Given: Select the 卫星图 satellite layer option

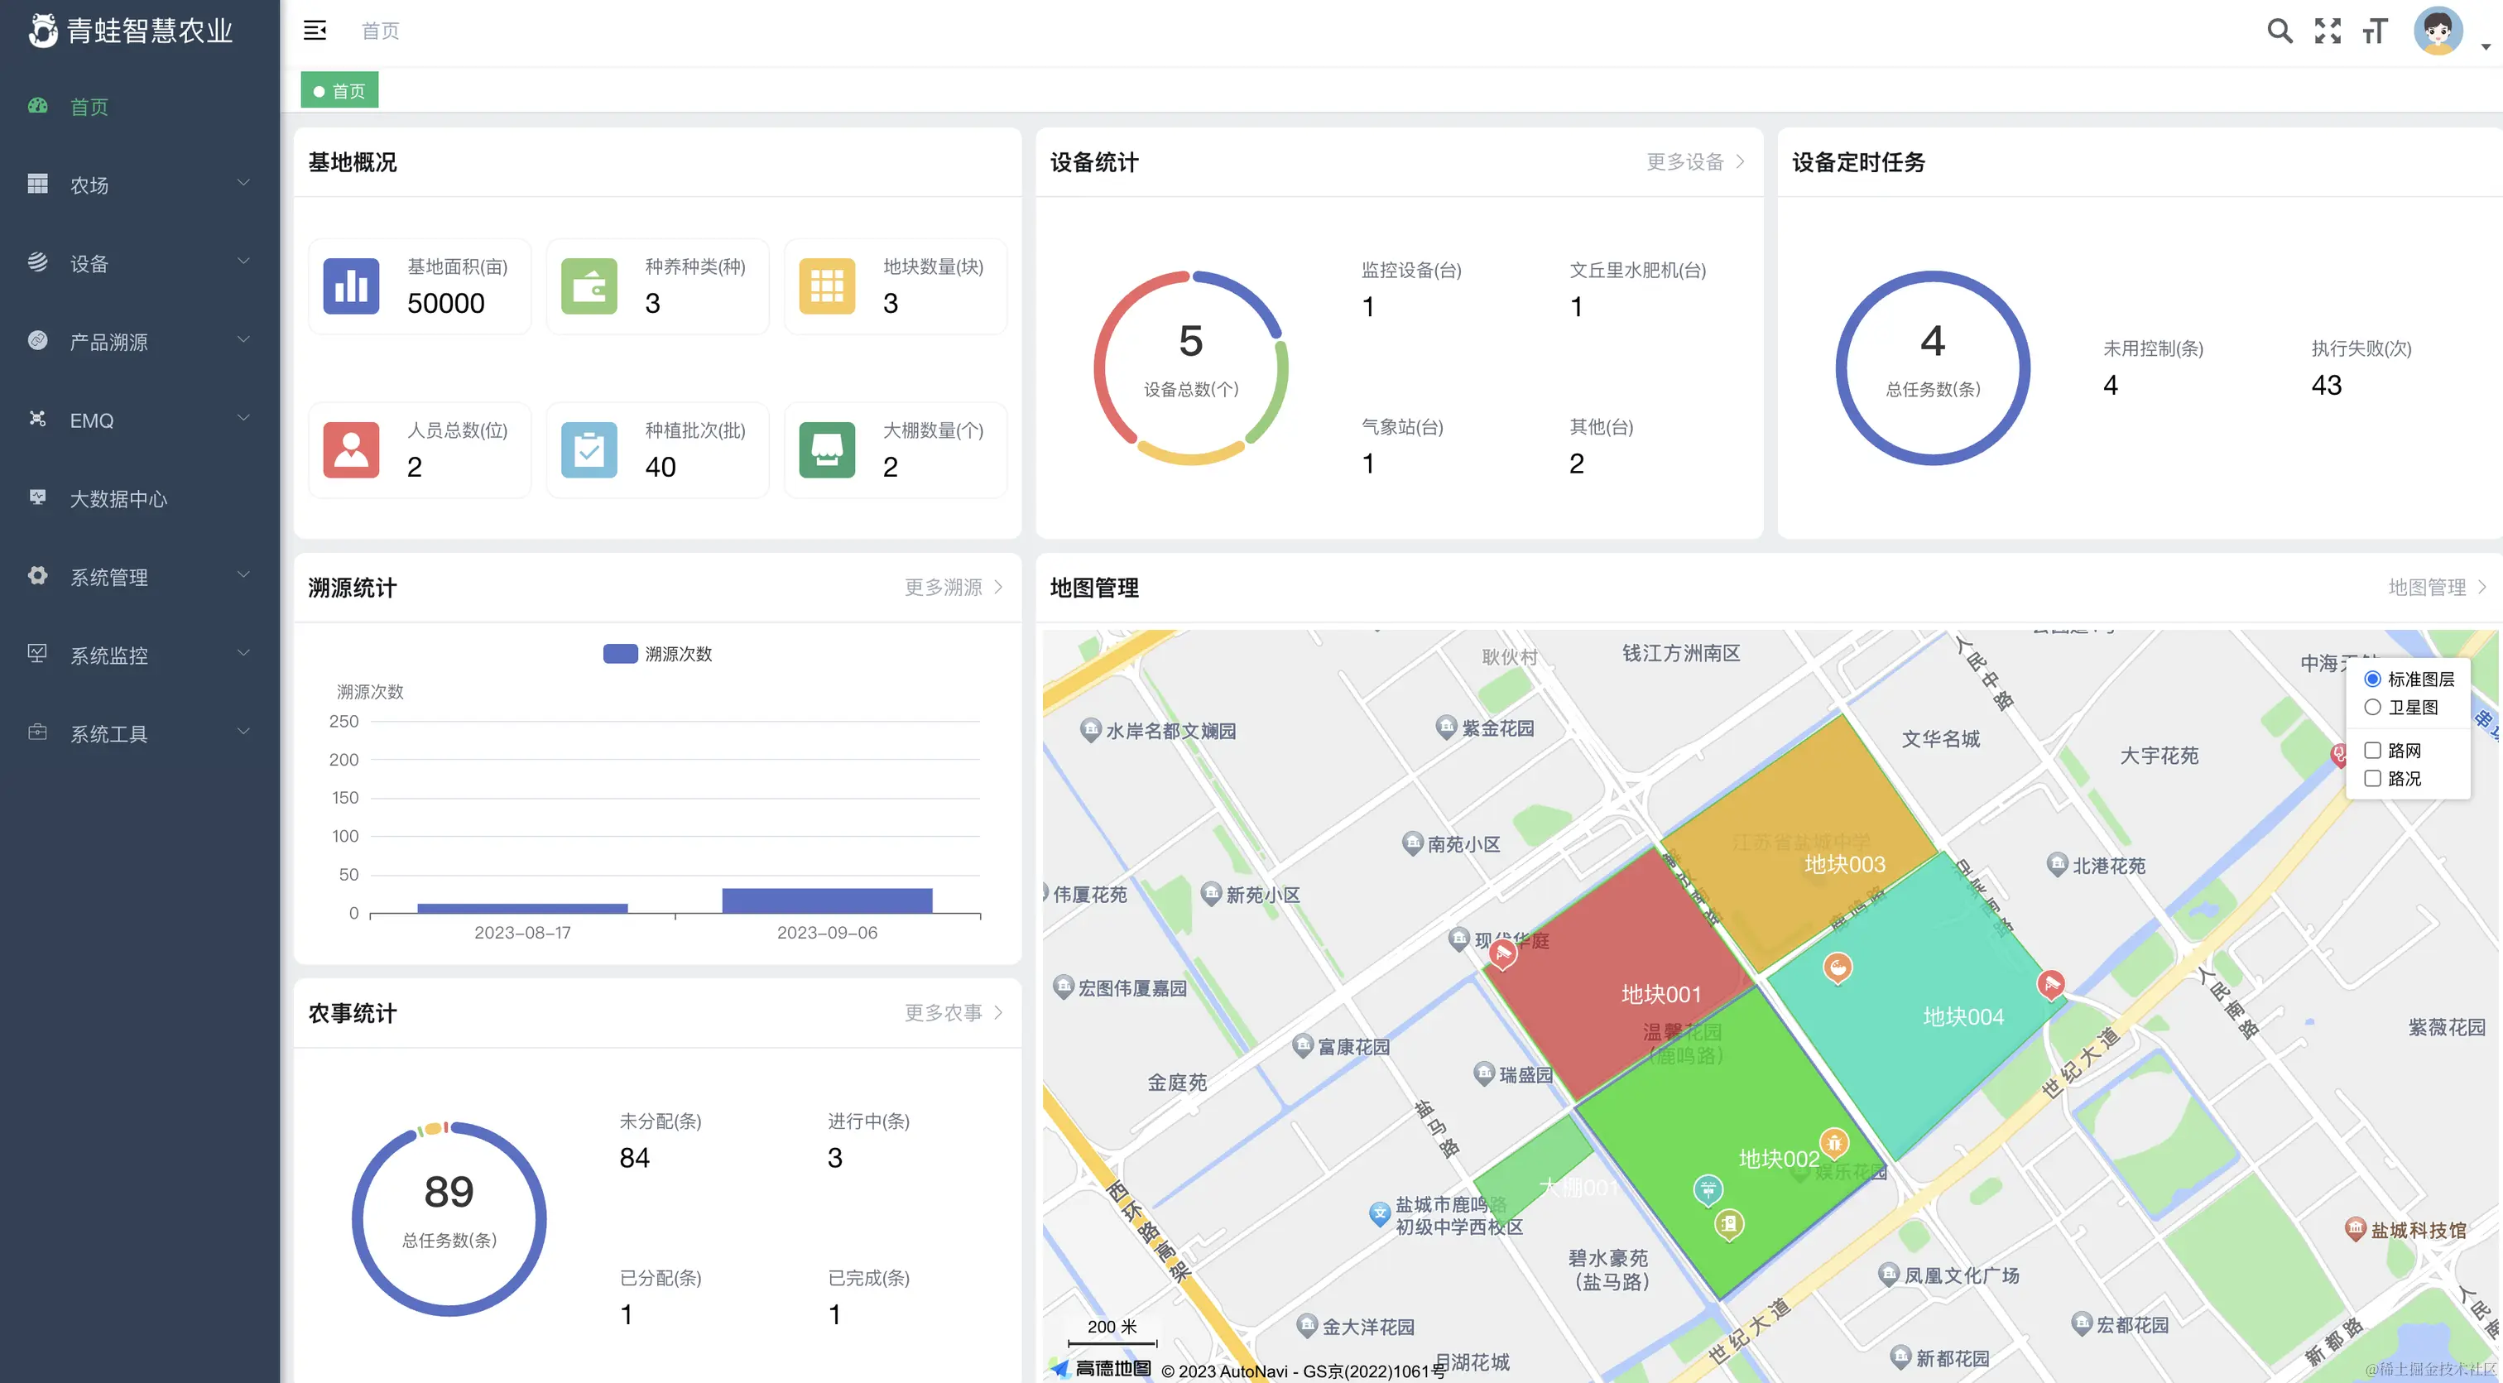Looking at the screenshot, I should 2374,707.
